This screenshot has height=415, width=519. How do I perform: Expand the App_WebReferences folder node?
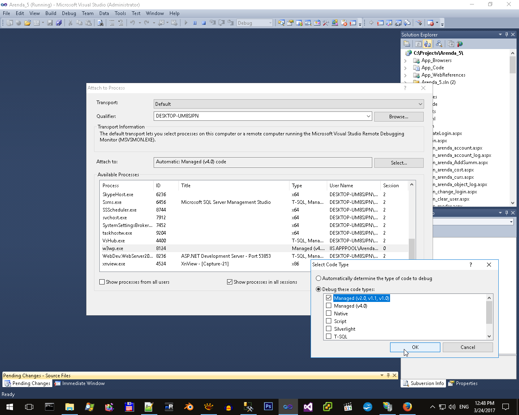pyautogui.click(x=405, y=75)
